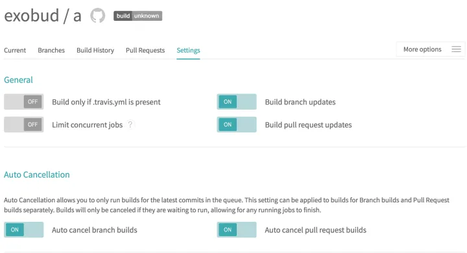
Task: Click the build unknown status badge
Action: point(138,16)
